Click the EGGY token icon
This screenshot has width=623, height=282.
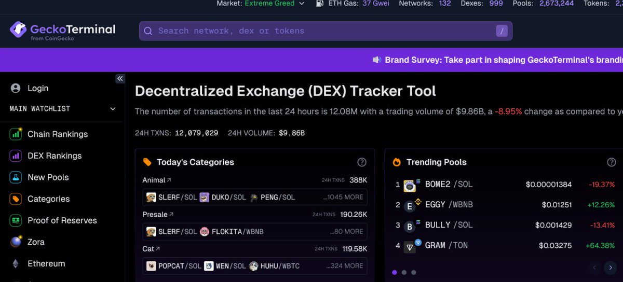(x=411, y=205)
